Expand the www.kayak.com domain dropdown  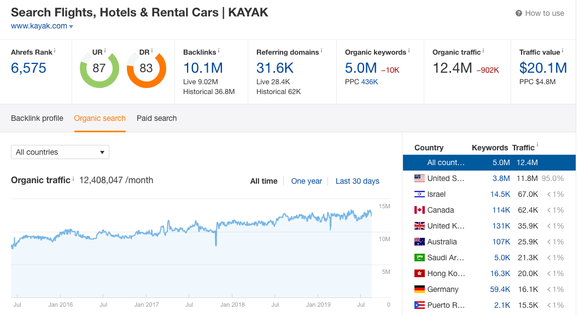coord(70,26)
